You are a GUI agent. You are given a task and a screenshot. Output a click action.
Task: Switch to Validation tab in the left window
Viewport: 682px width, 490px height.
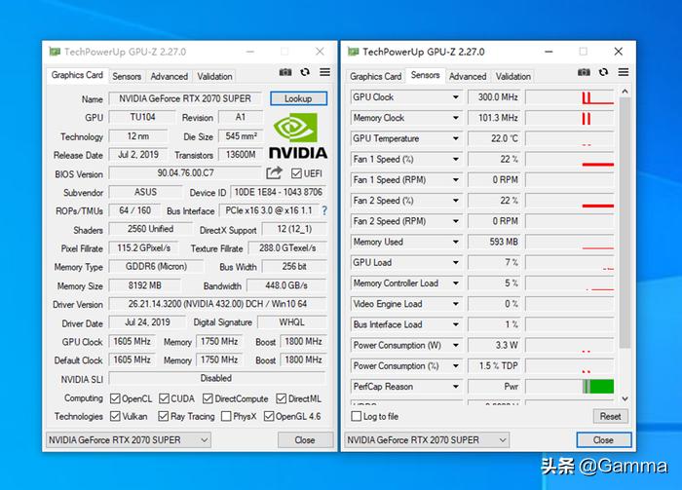(214, 76)
